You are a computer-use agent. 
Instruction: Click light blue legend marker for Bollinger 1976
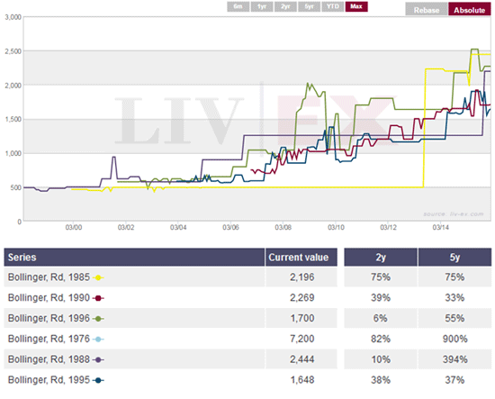coord(98,340)
